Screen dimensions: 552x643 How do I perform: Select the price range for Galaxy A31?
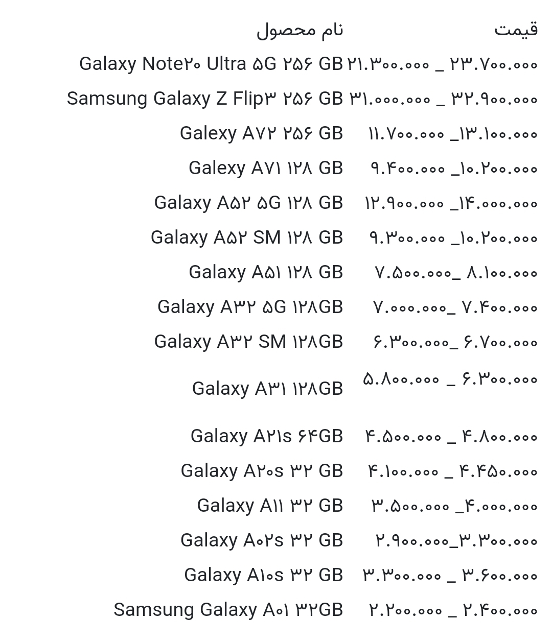coord(450,379)
